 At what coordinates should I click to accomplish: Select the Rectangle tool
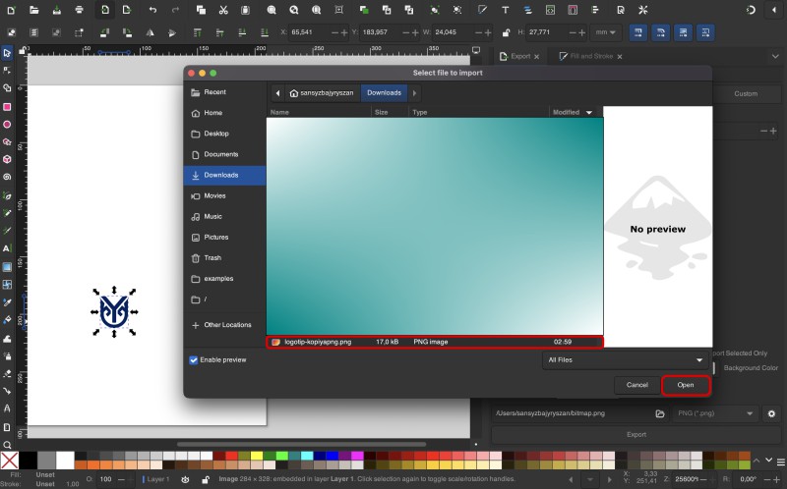pyautogui.click(x=7, y=107)
